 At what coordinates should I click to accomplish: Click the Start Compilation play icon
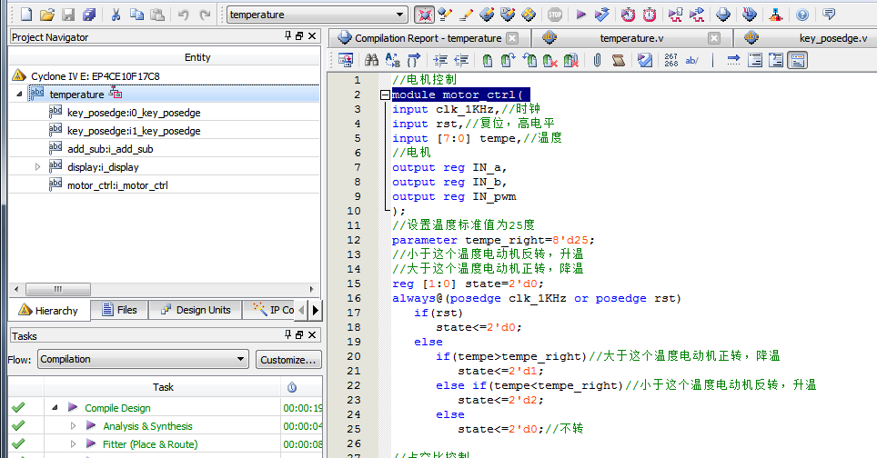580,15
